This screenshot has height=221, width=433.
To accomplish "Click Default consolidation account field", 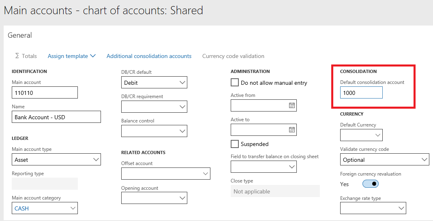I will (x=361, y=92).
